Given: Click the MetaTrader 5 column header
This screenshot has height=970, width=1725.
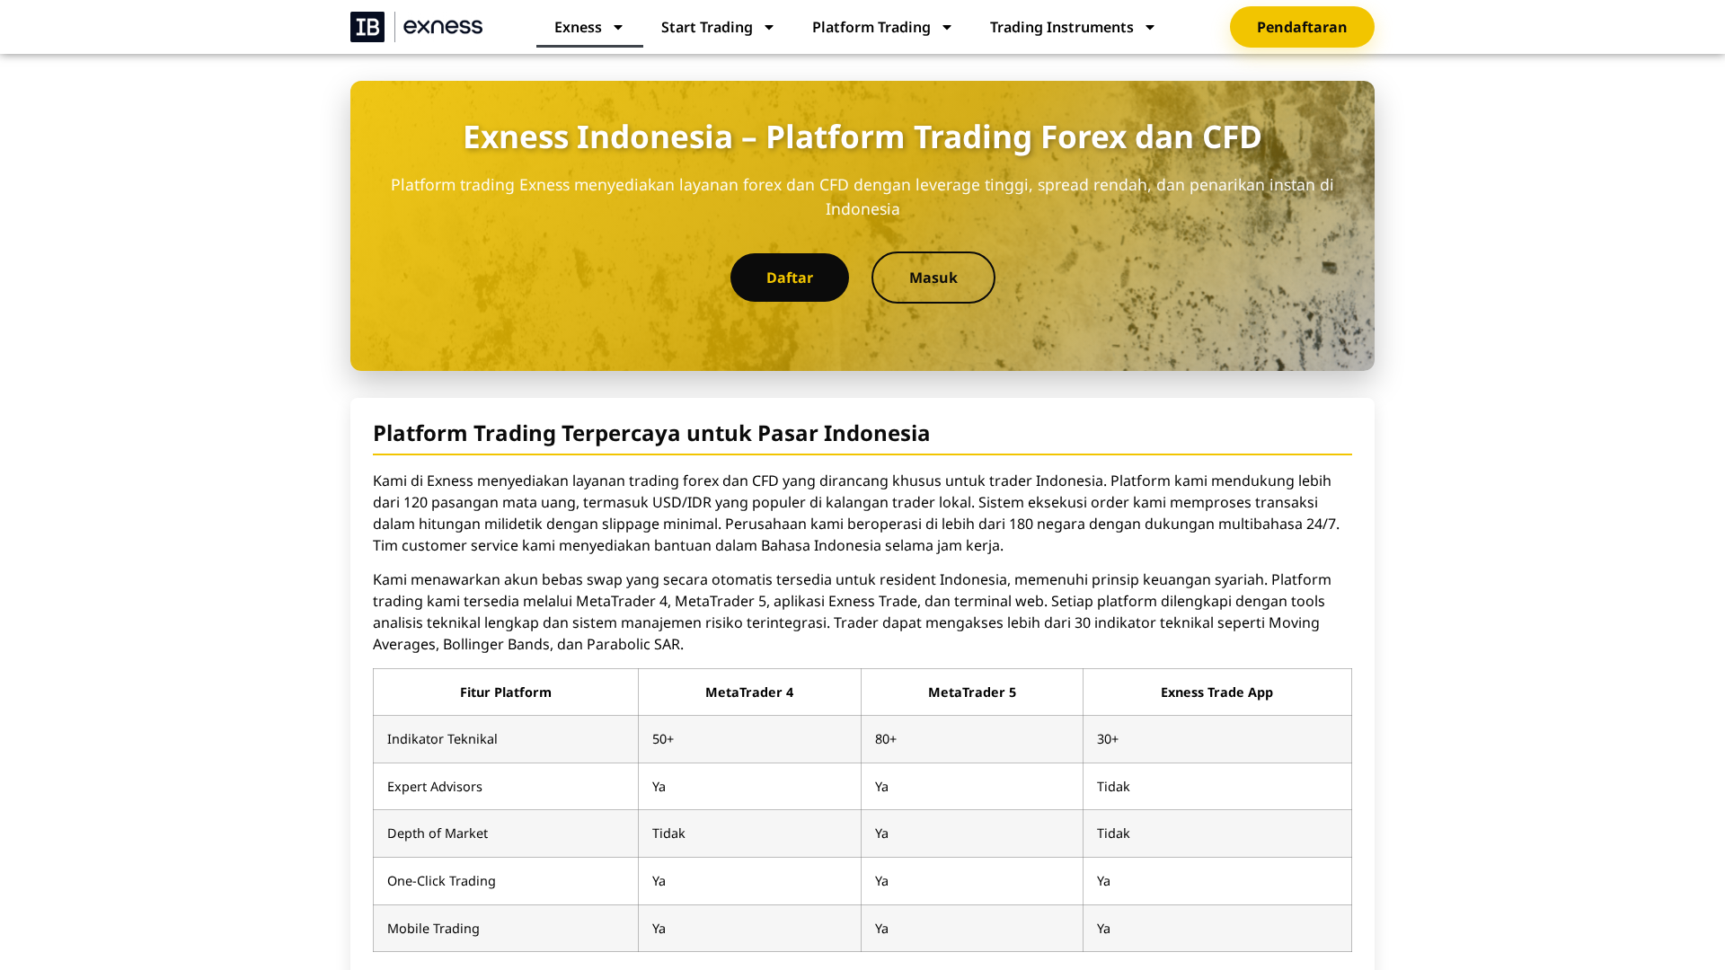Looking at the screenshot, I should pos(971,692).
